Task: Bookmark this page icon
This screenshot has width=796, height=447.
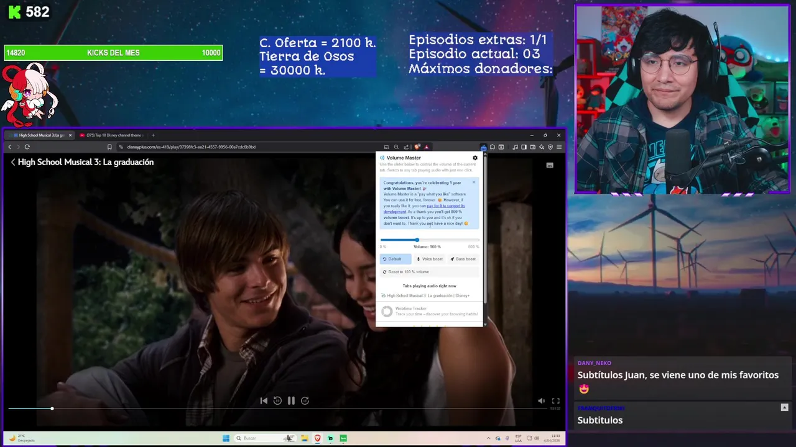Action: [x=109, y=147]
